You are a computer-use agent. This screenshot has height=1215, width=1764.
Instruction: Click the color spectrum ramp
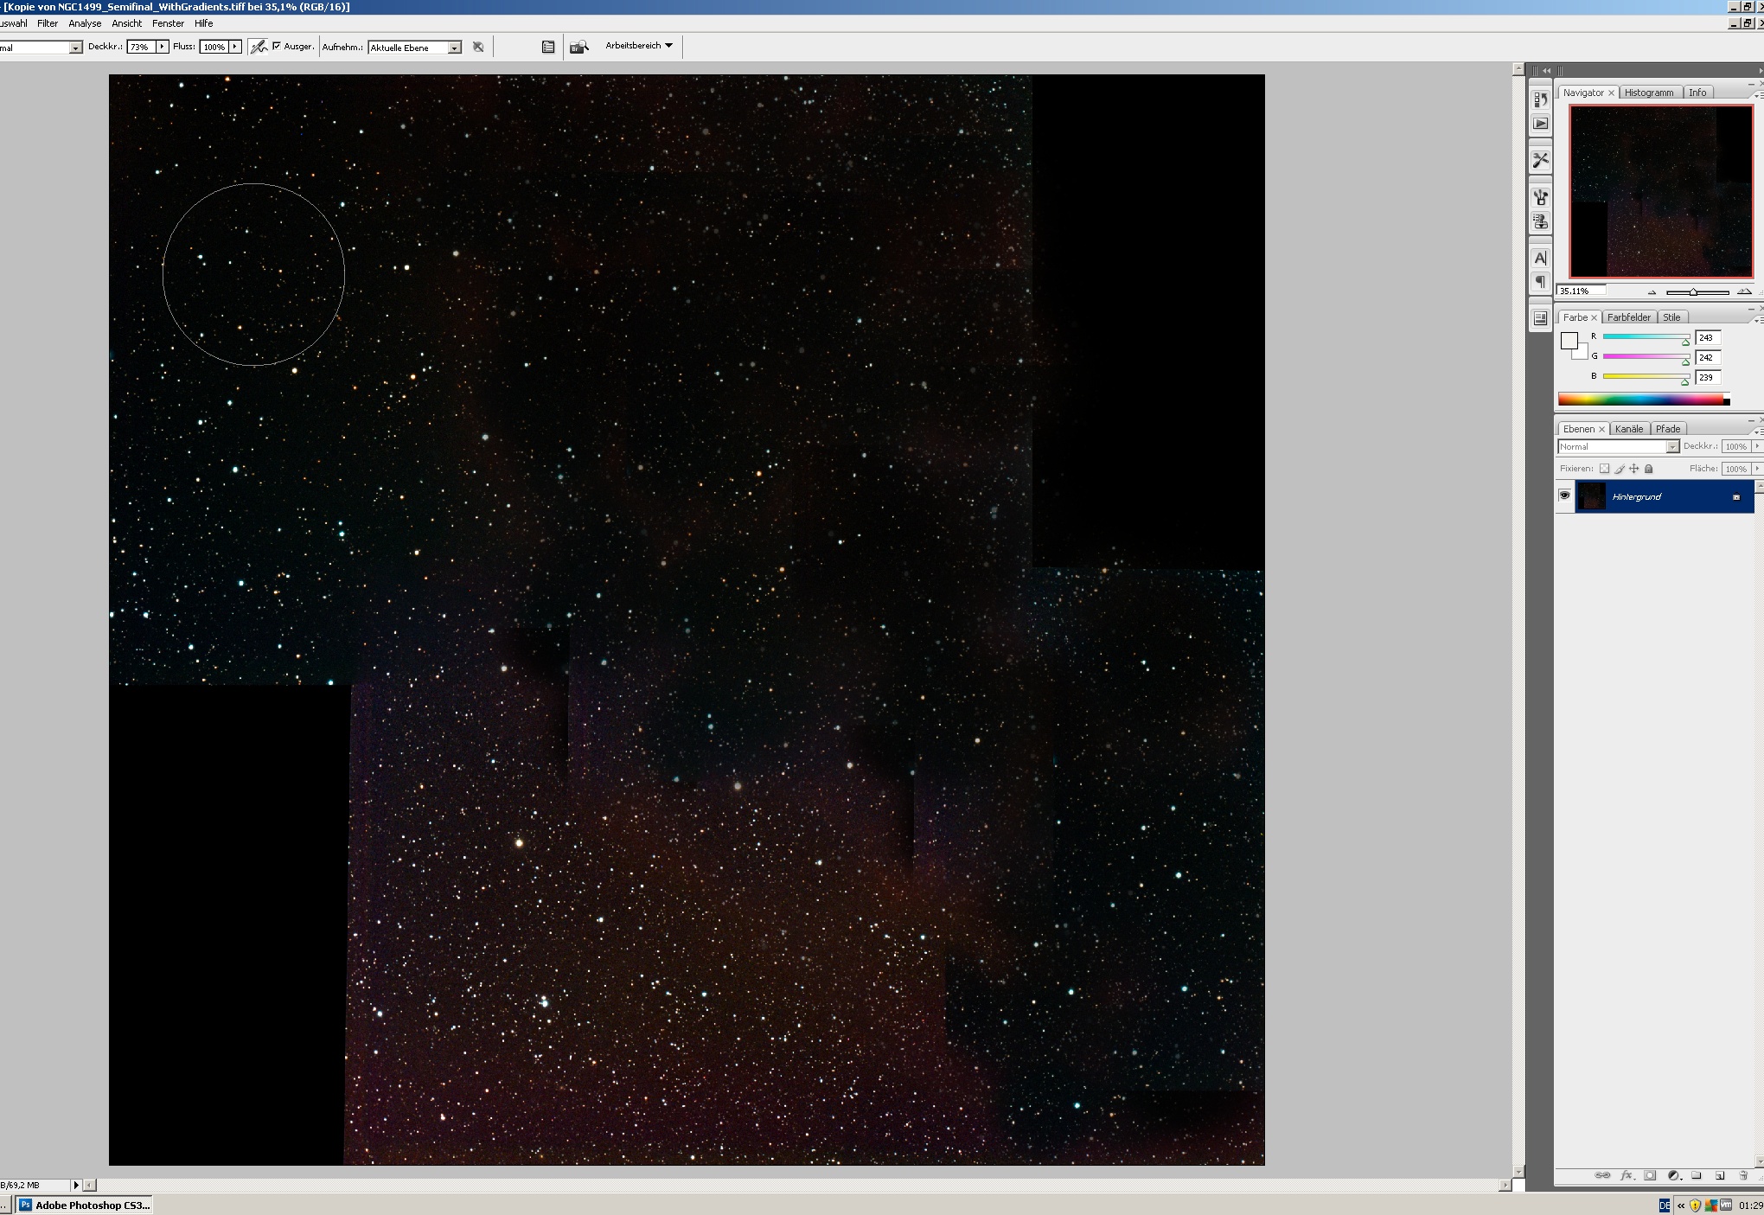click(x=1643, y=400)
